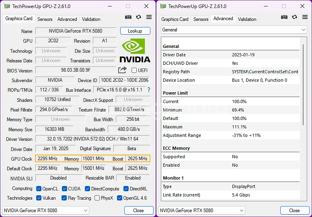Viewport: 312px width, 217px height.
Task: Select the Adjustment Range row
Action: 231,135
